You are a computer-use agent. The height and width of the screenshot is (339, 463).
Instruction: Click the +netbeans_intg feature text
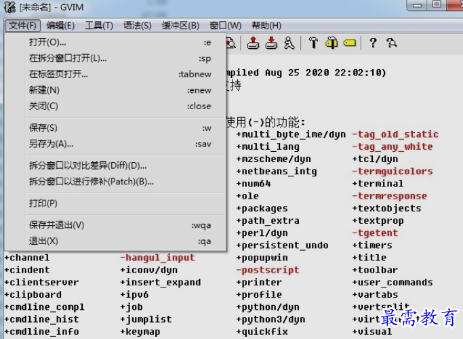tap(277, 172)
